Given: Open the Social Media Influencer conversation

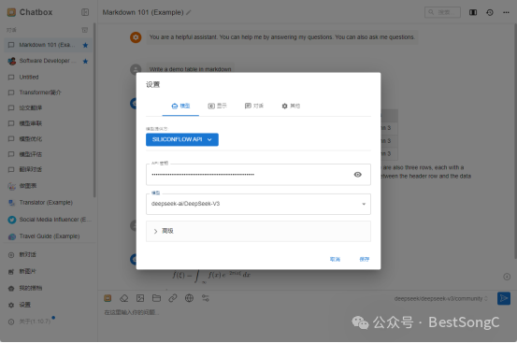Looking at the screenshot, I should [48, 220].
